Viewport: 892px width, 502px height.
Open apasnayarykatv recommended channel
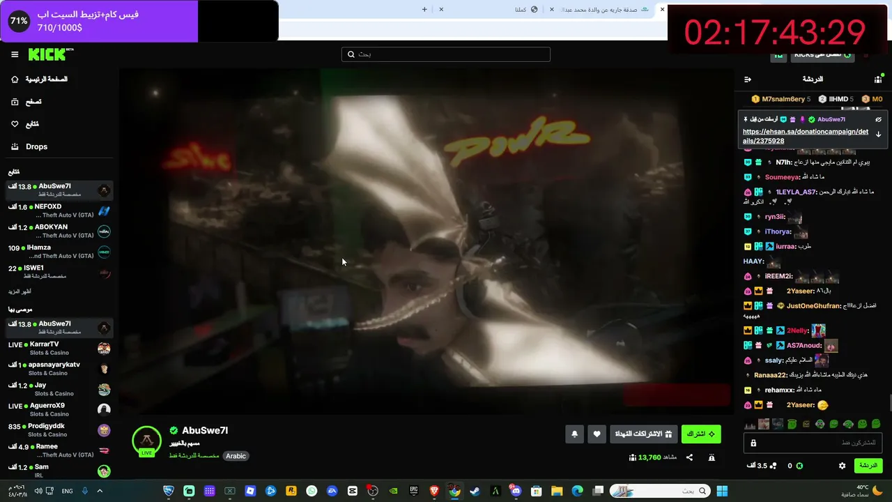(59, 368)
